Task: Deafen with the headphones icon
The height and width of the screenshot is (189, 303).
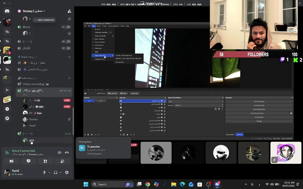Action: tap(56, 172)
